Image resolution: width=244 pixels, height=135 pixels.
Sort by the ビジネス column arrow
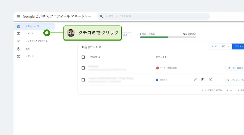[99, 57]
